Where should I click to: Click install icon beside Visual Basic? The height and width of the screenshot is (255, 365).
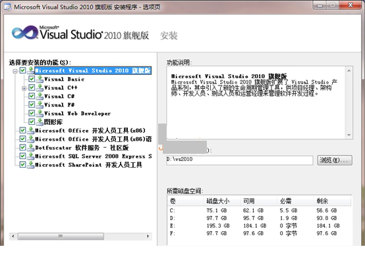pos(40,79)
